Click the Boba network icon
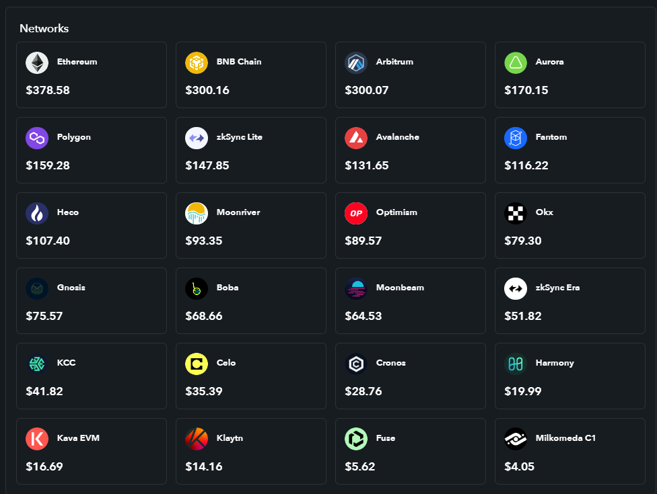657x494 pixels. [197, 288]
